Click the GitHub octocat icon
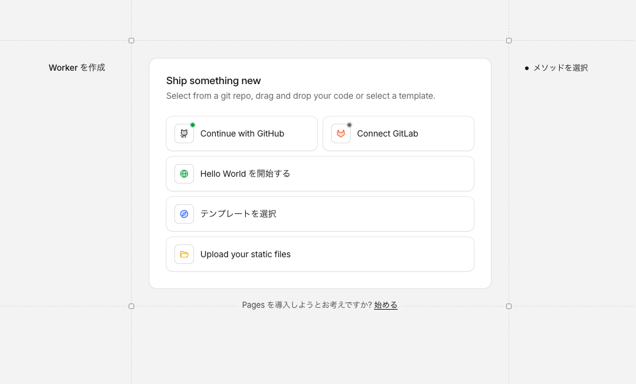The width and height of the screenshot is (636, 384). click(x=184, y=133)
